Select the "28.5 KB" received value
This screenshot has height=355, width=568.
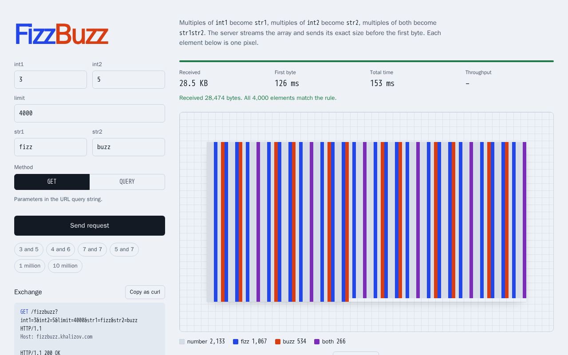coord(193,83)
